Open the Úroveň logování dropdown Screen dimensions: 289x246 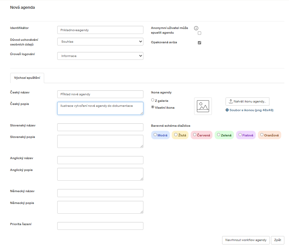(x=100, y=56)
